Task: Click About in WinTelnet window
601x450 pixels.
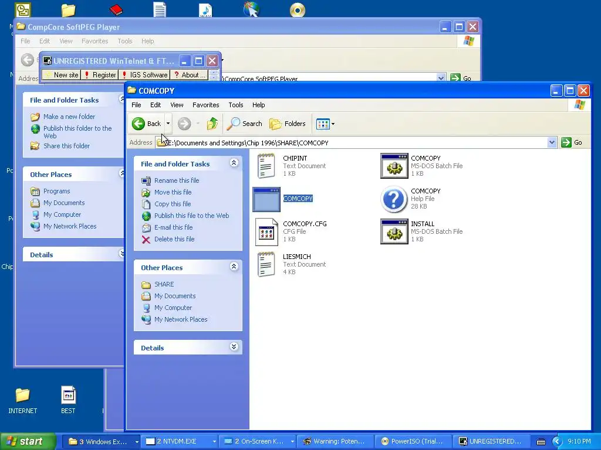Action: pyautogui.click(x=190, y=75)
